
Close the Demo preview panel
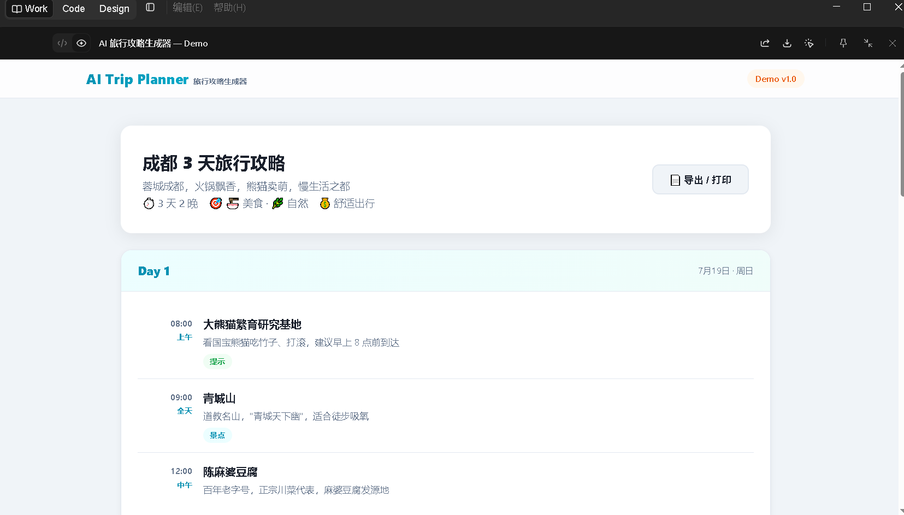[893, 43]
